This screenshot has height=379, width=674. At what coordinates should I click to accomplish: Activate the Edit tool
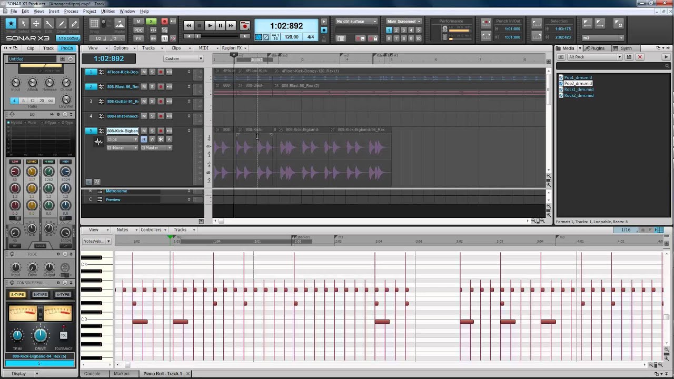(x=48, y=24)
